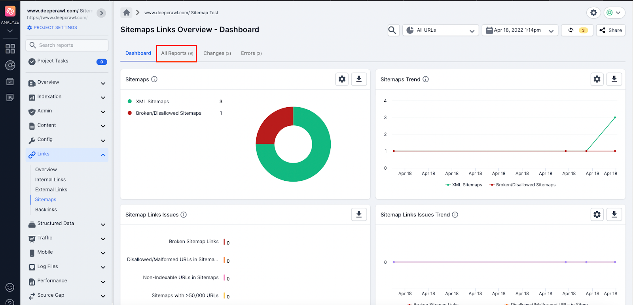Download Sitemap Links Issues Trend chart
Viewport: 633px width, 305px height.
click(x=614, y=214)
